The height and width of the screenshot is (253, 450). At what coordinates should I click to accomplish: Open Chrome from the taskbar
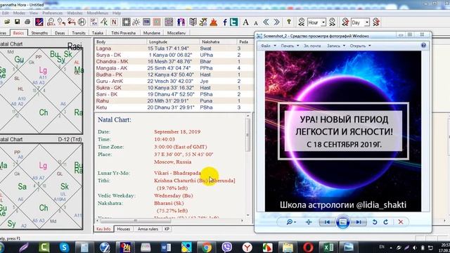click(x=206, y=247)
